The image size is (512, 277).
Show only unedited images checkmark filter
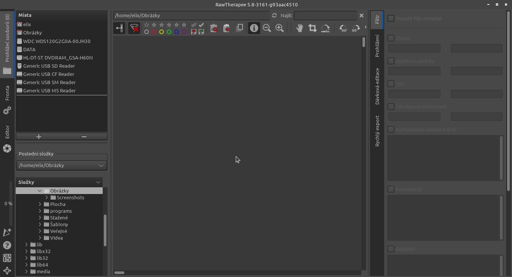[194, 25]
